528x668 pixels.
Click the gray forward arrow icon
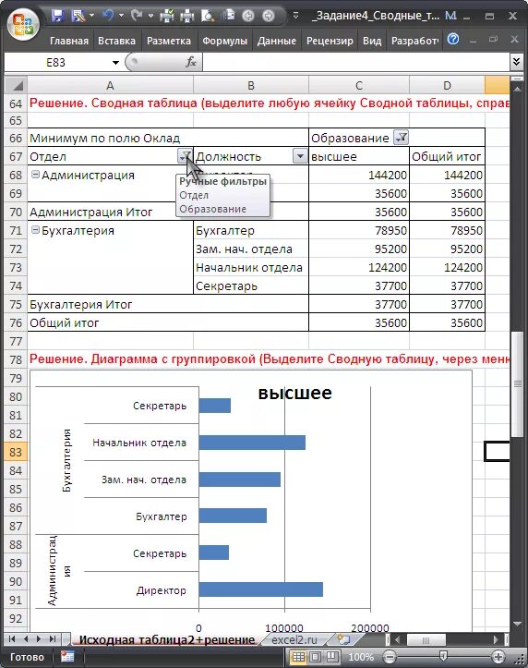coord(268,17)
